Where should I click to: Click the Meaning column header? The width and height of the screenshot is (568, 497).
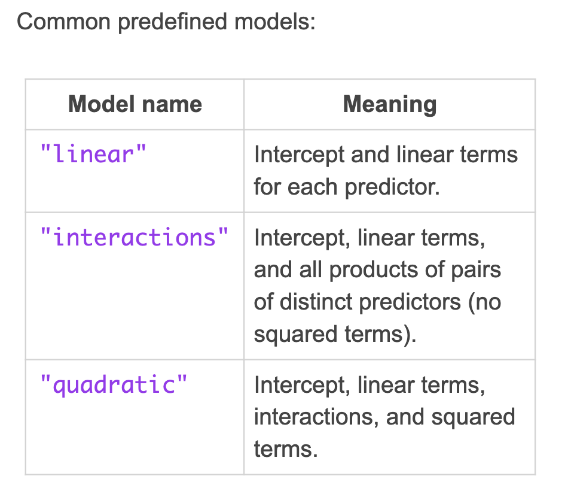tap(390, 104)
